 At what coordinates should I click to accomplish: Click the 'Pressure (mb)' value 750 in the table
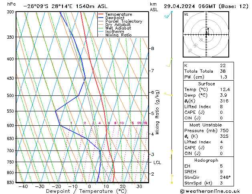coord(224,131)
